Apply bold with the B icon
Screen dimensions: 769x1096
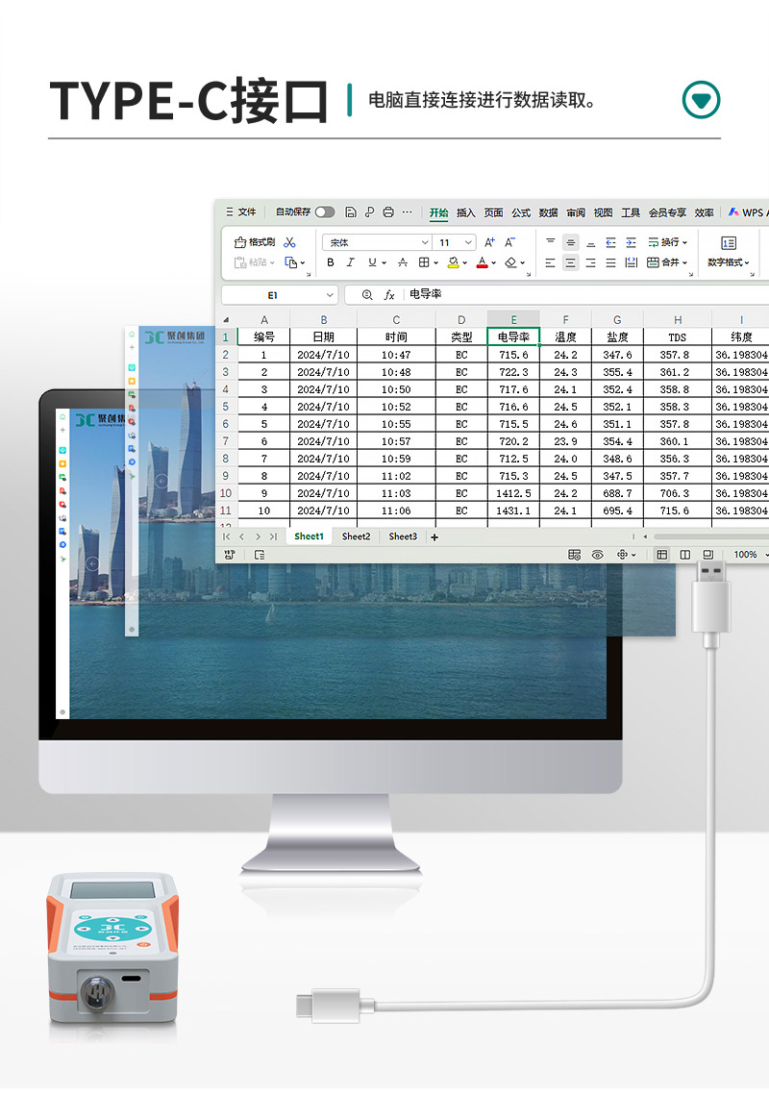click(x=332, y=262)
